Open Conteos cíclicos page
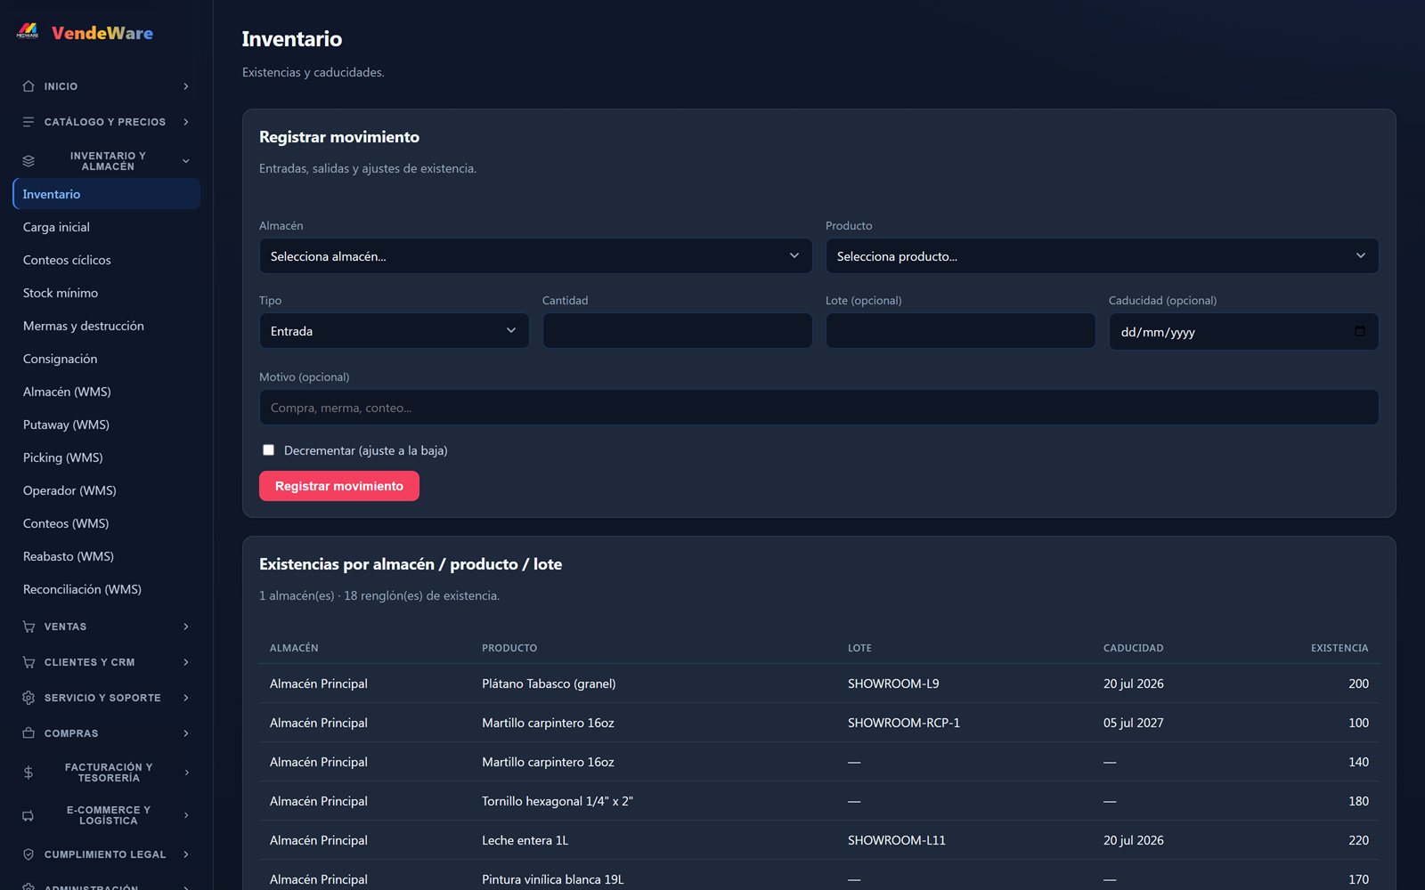Viewport: 1425px width, 890px height. (106, 260)
